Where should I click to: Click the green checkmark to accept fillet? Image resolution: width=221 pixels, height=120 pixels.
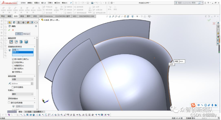point(9,30)
